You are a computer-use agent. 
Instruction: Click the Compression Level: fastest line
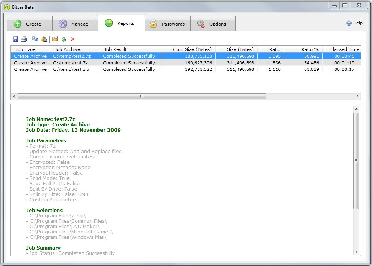[61, 157]
